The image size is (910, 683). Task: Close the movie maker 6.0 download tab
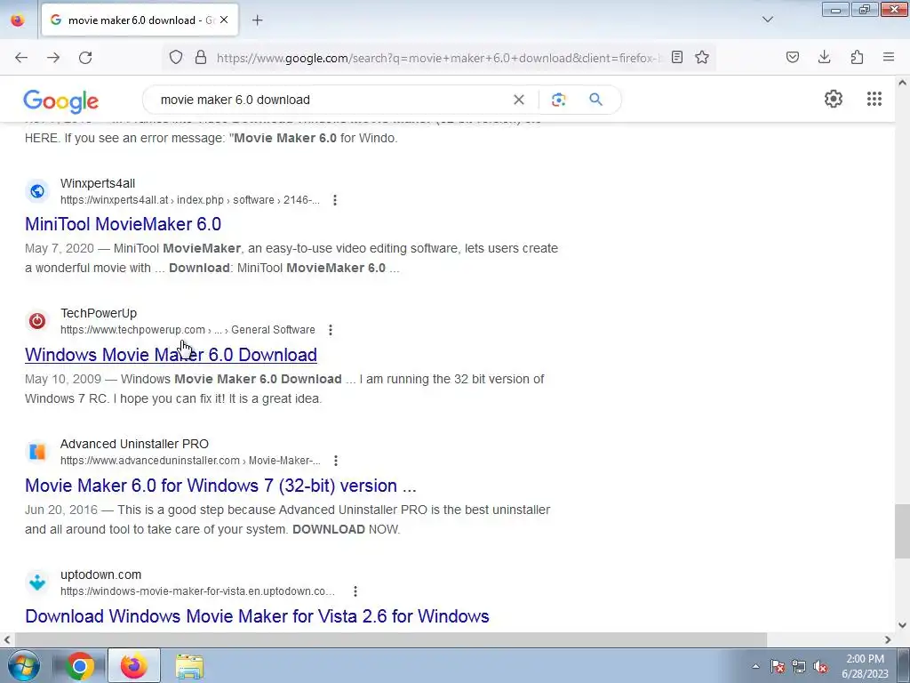(x=224, y=20)
